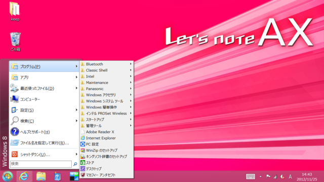
Task: Expand the Panasonic folder arrow
Action: (131, 88)
